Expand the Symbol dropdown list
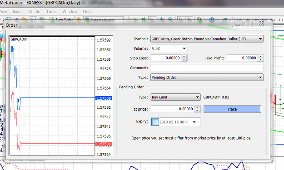Screen dimensions: 284x170 tap(260, 39)
